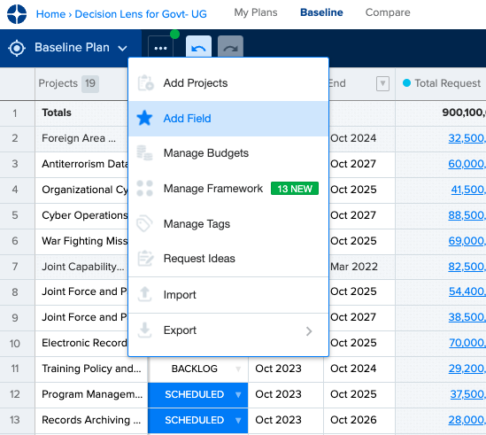This screenshot has height=435, width=486.
Task: Select the Antiterrorism Data project name
Action: pos(85,164)
